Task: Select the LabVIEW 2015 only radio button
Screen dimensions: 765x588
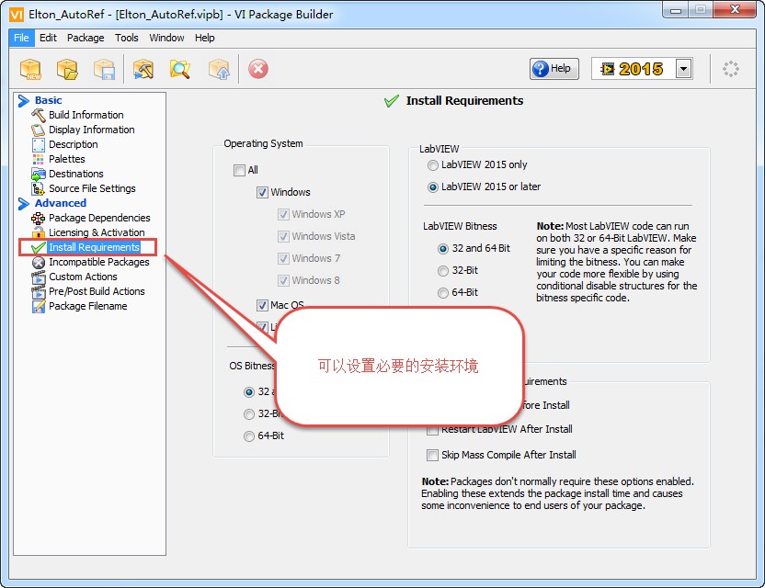Action: pyautogui.click(x=433, y=165)
